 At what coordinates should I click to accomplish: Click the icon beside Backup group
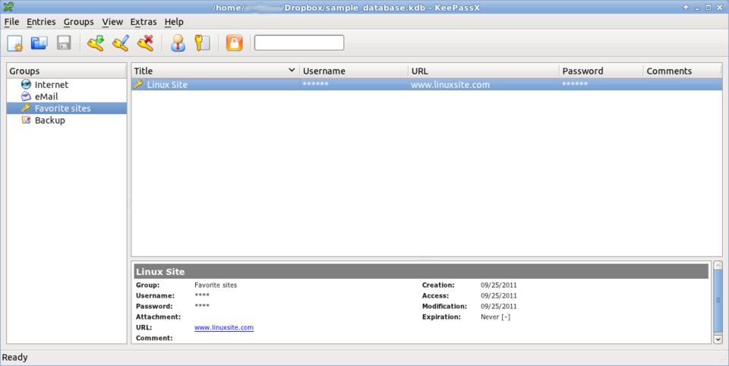(x=26, y=120)
